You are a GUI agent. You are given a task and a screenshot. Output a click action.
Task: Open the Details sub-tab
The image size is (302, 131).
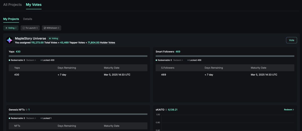click(28, 19)
